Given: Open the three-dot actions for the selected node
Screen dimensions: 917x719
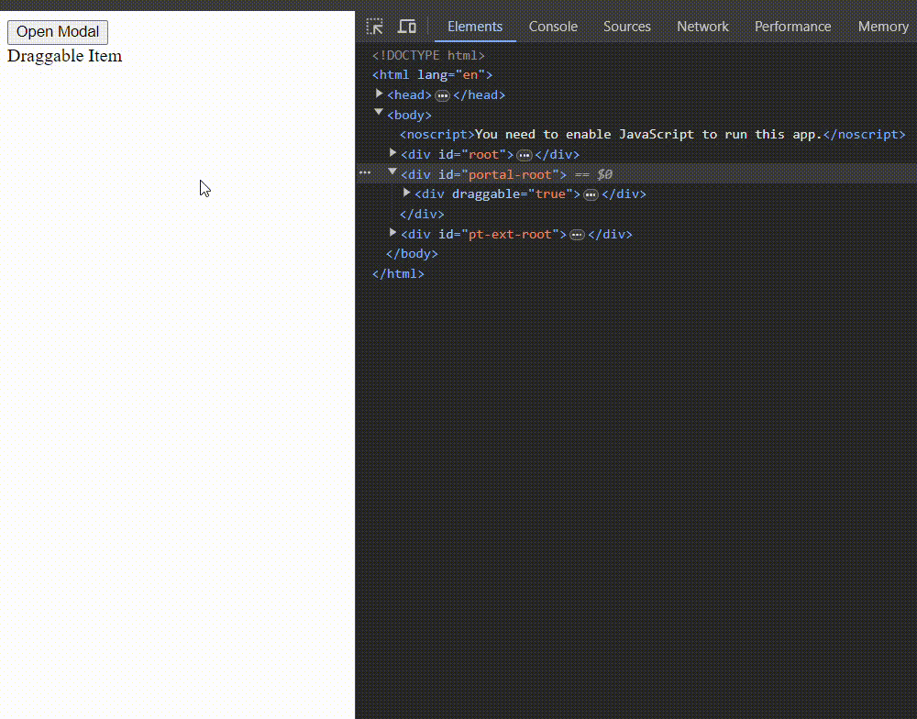Looking at the screenshot, I should 365,173.
